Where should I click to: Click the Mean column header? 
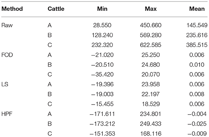[197, 9]
